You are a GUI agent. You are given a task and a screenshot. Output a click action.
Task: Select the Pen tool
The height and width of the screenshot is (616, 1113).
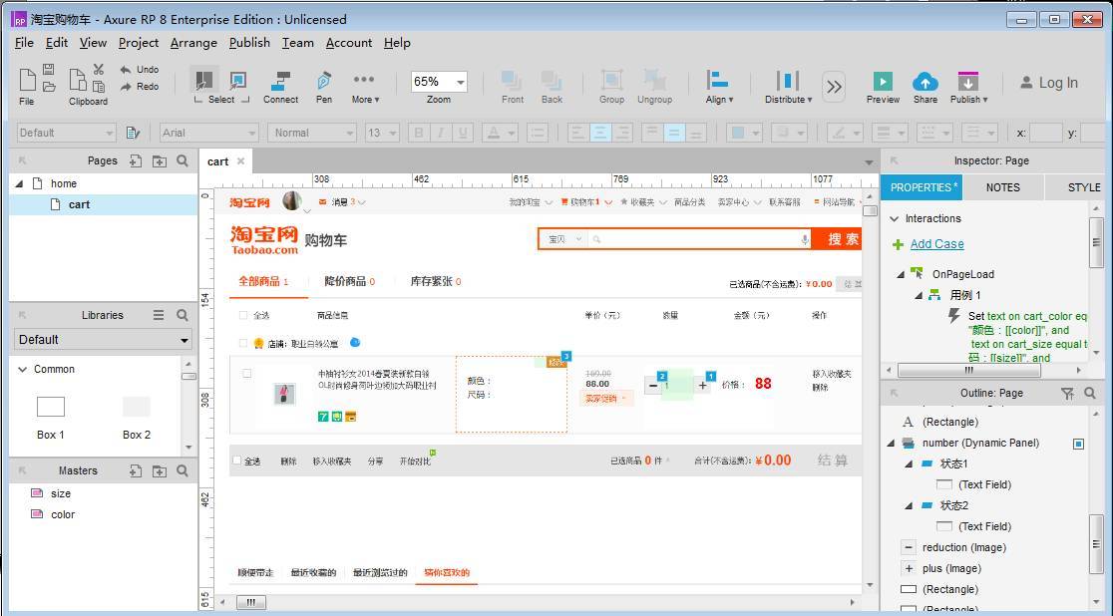pos(324,82)
